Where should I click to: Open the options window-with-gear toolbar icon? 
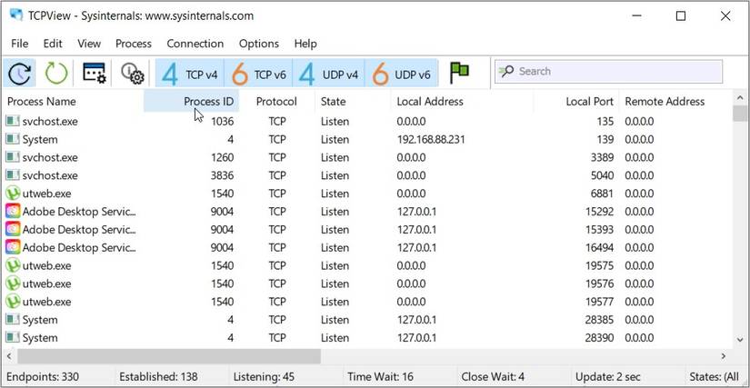(x=94, y=73)
